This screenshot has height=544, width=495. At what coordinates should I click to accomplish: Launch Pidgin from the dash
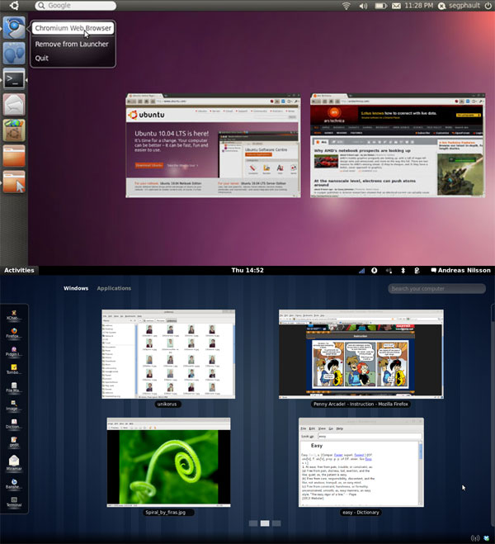14,351
